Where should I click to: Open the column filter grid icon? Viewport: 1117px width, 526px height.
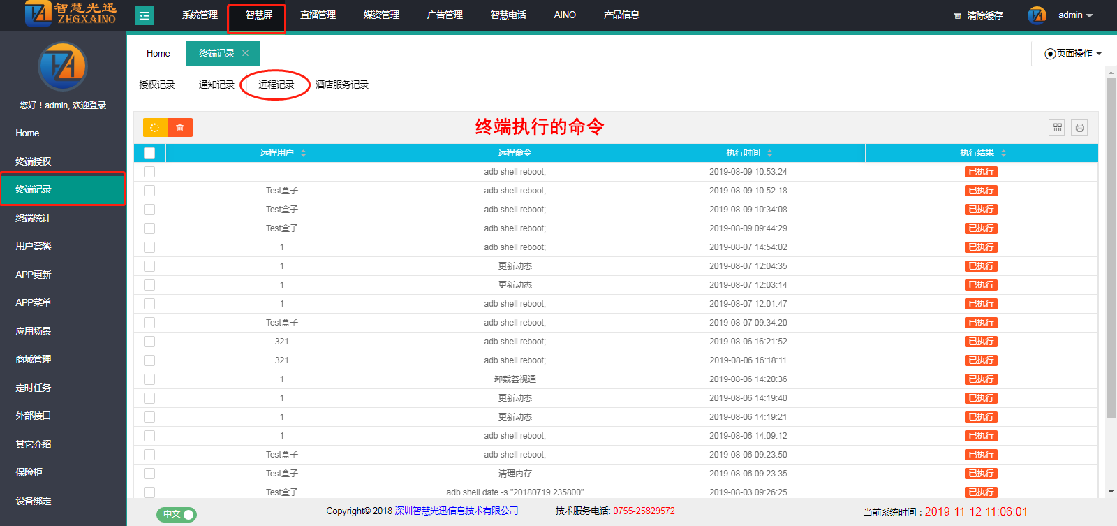coord(1057,127)
